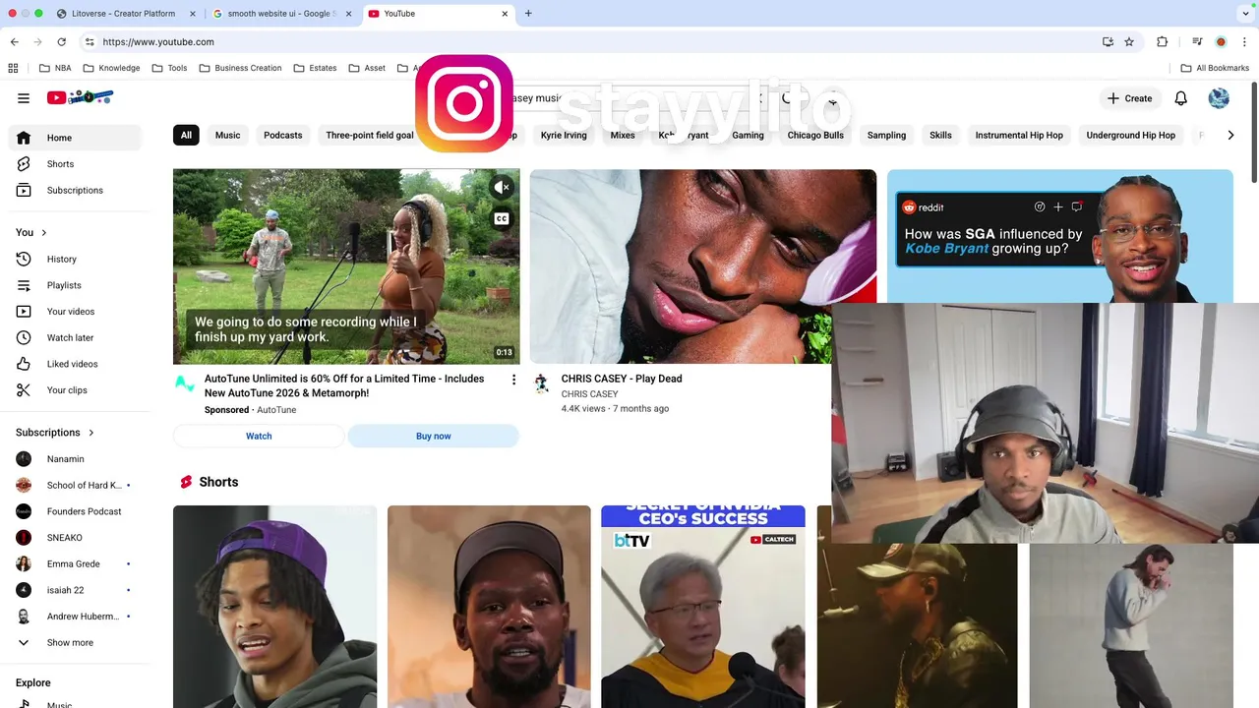The height and width of the screenshot is (708, 1259).
Task: Open the CHRIS CASEY channel avatar
Action: (541, 383)
